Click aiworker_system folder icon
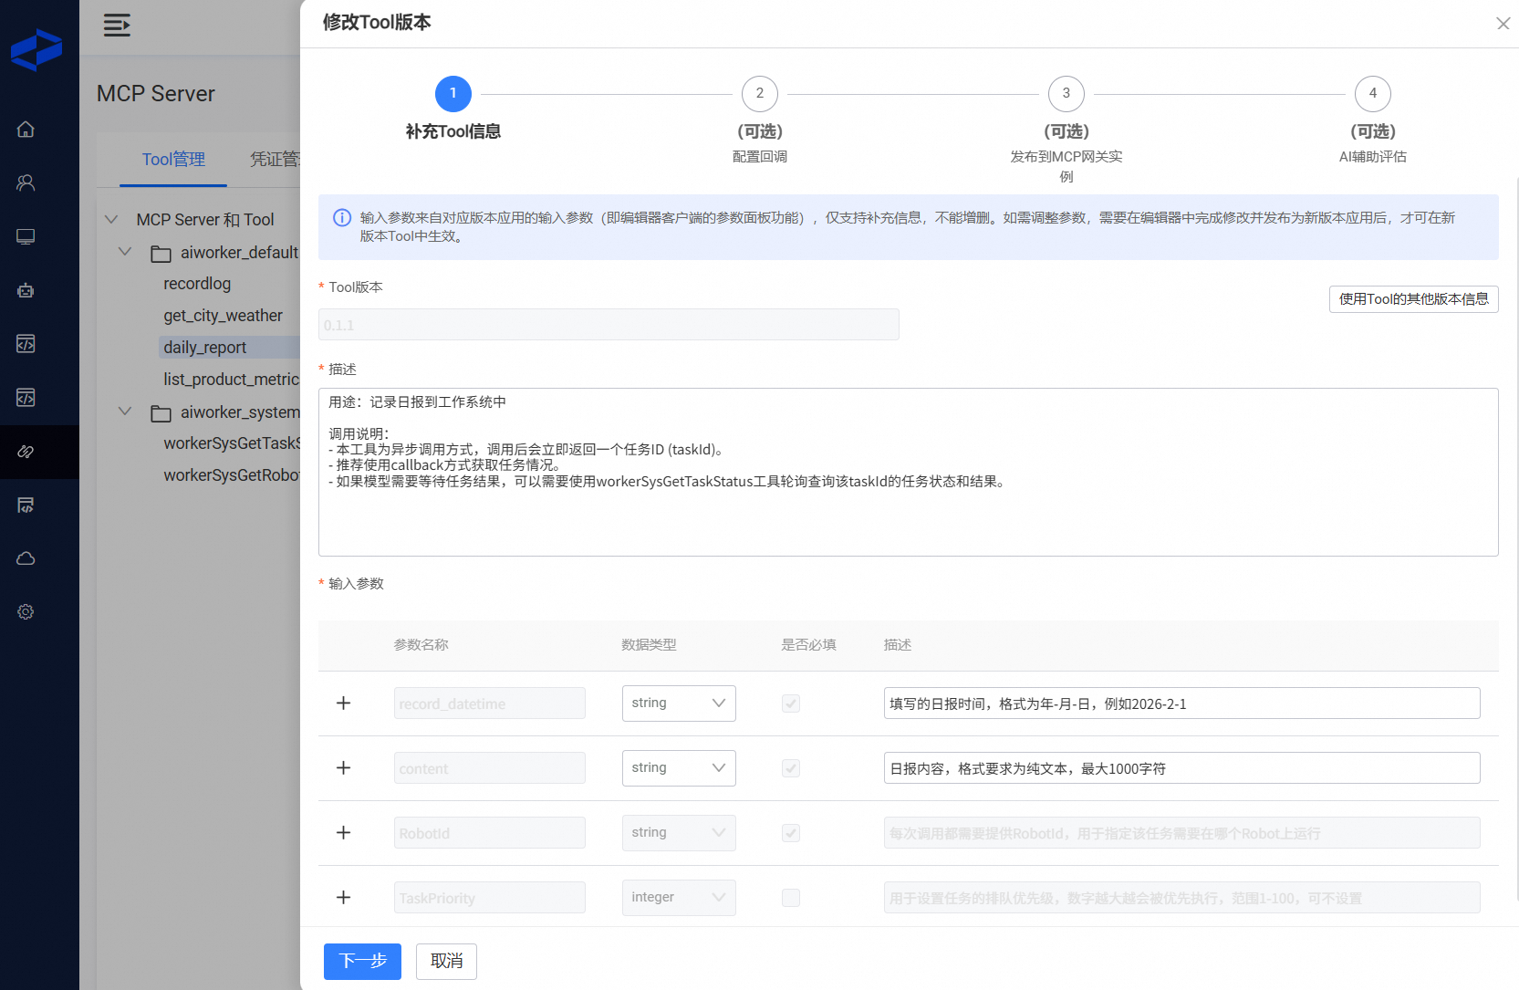 coord(161,413)
